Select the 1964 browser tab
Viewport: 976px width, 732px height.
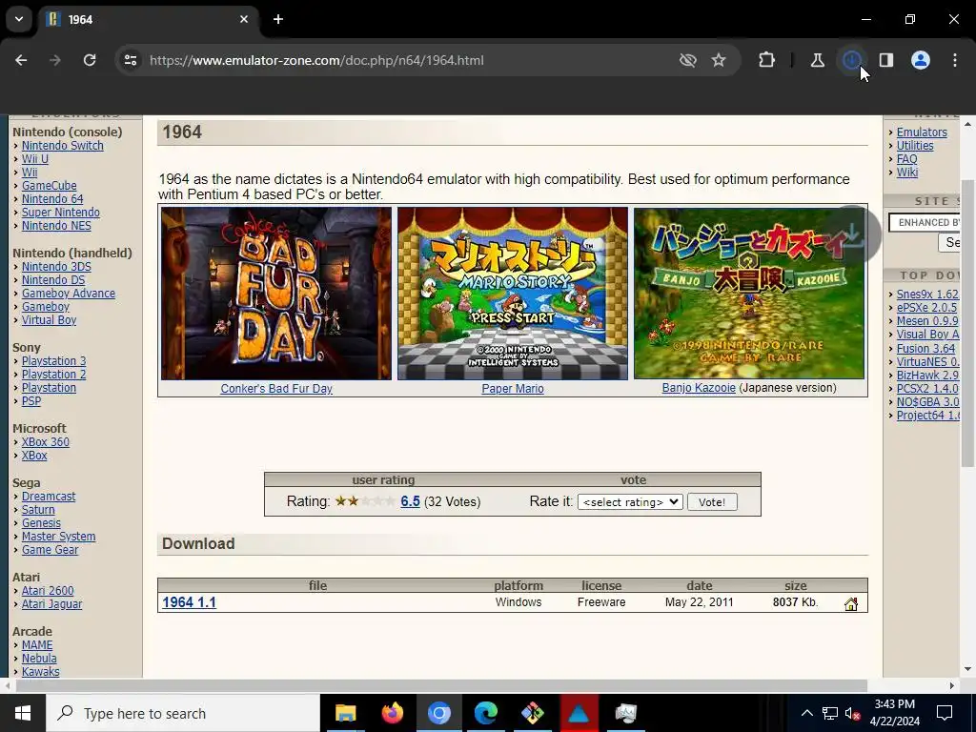[x=148, y=19]
